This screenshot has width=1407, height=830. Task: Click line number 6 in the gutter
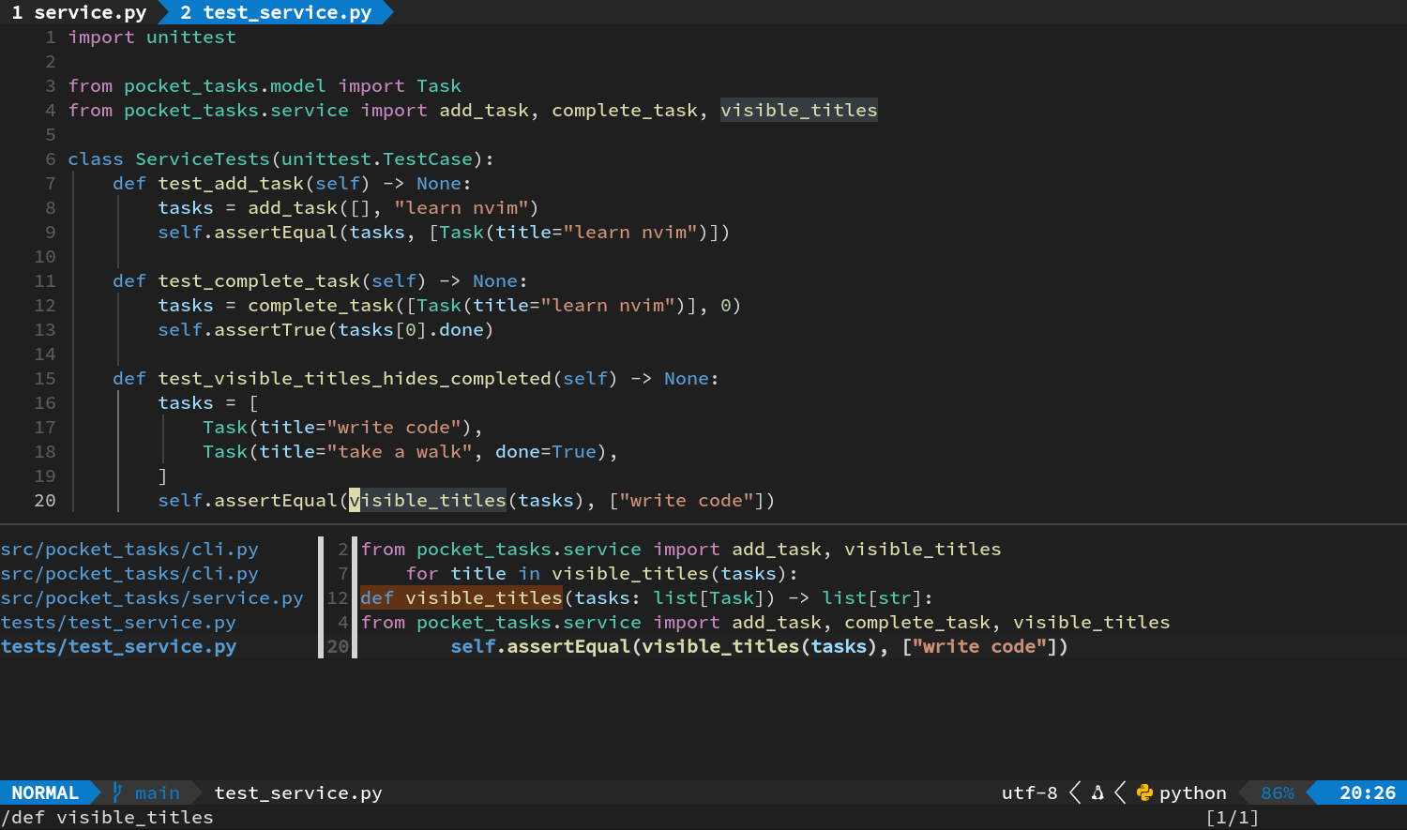tap(51, 158)
